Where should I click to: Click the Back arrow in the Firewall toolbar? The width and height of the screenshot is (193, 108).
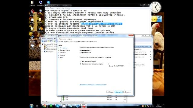(x=43, y=41)
